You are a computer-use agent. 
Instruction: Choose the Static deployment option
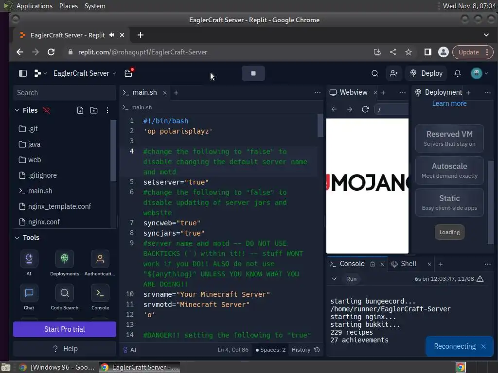click(449, 203)
